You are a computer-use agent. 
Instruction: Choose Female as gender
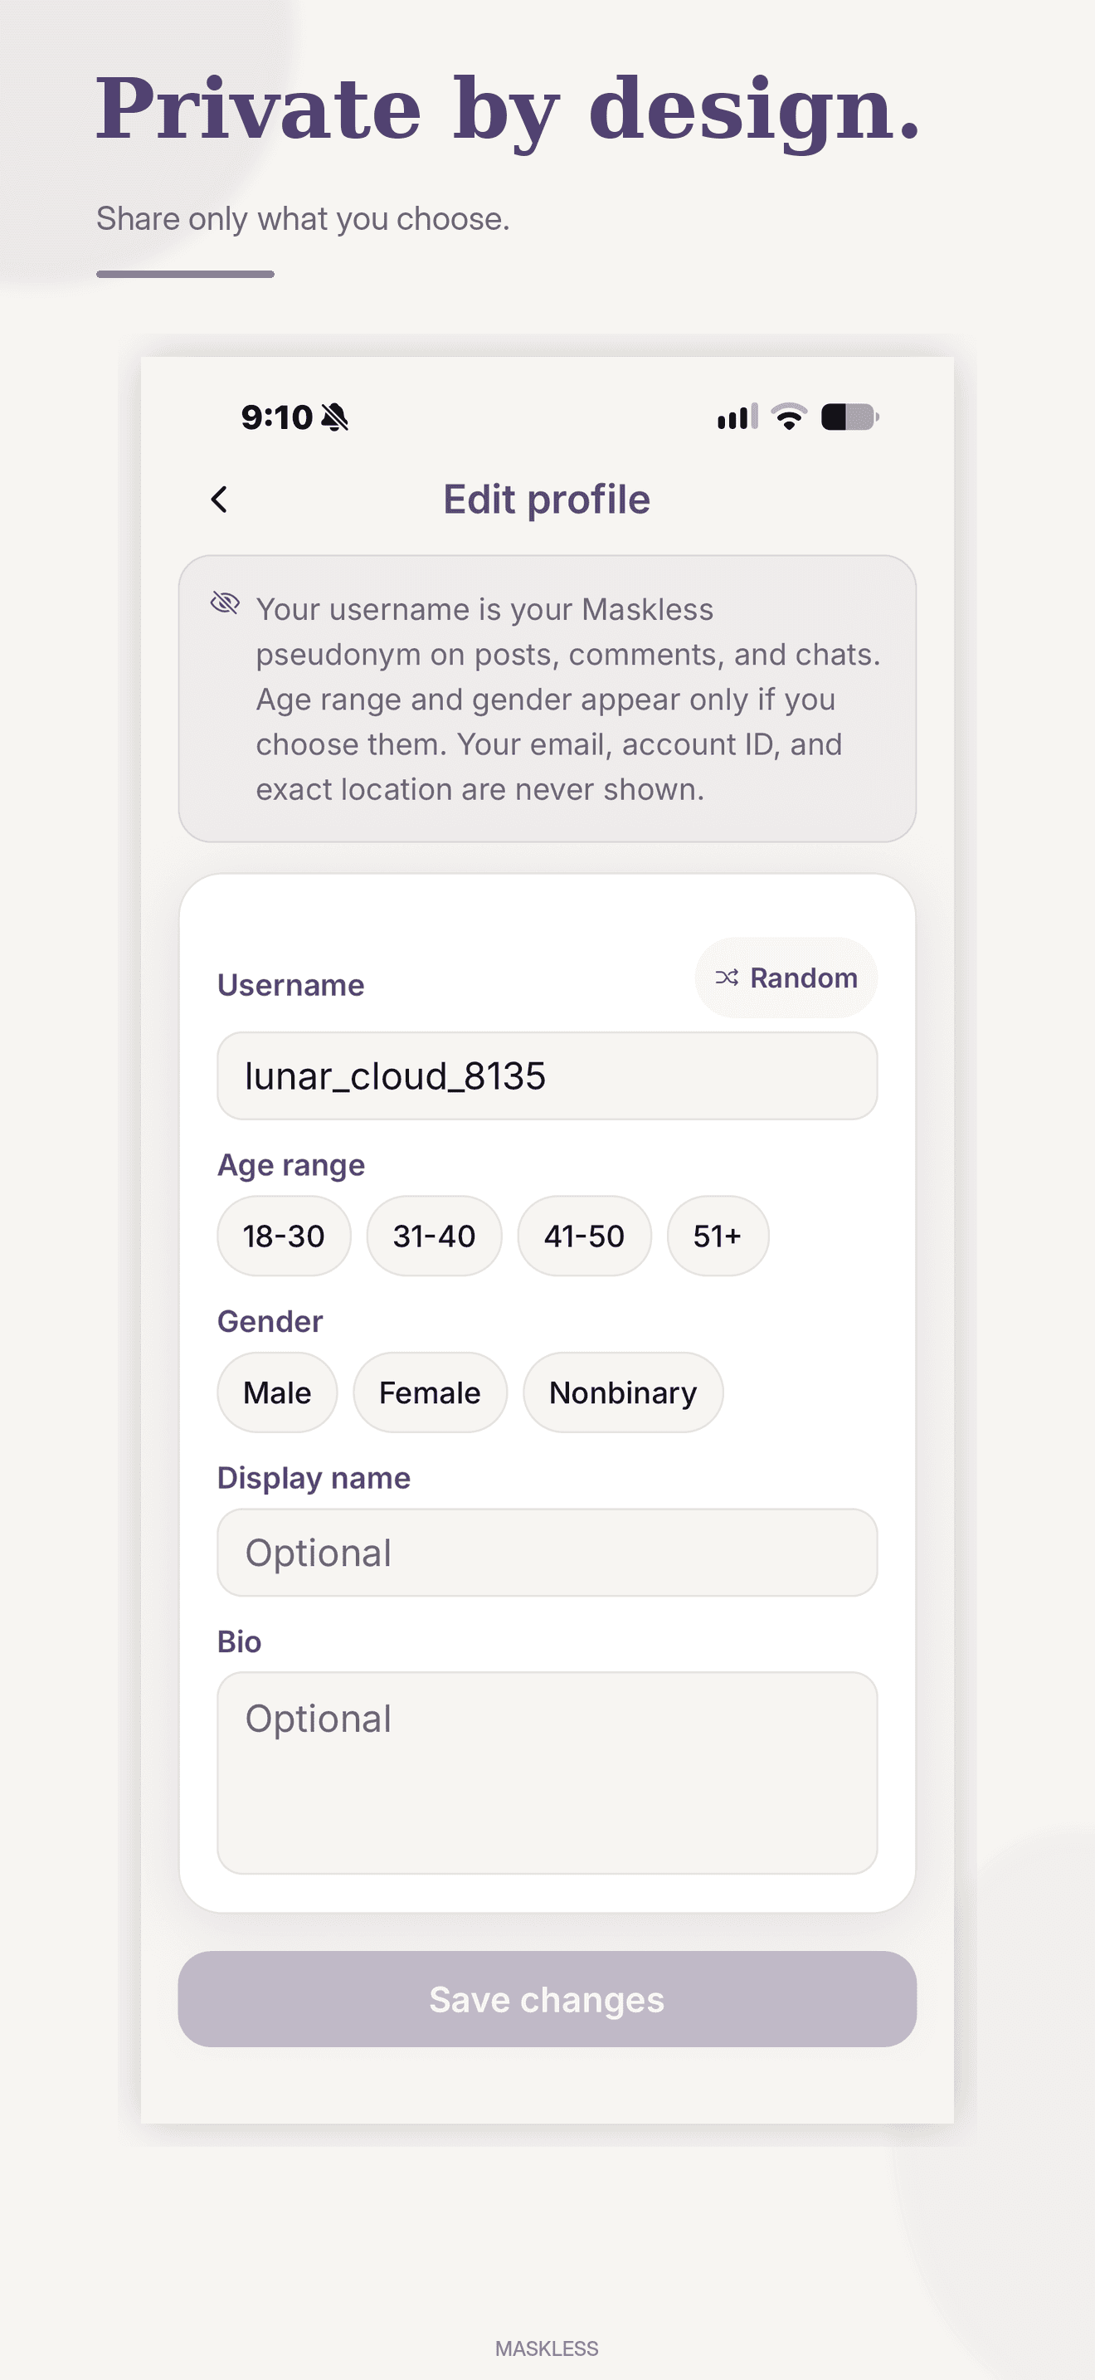tap(431, 1392)
